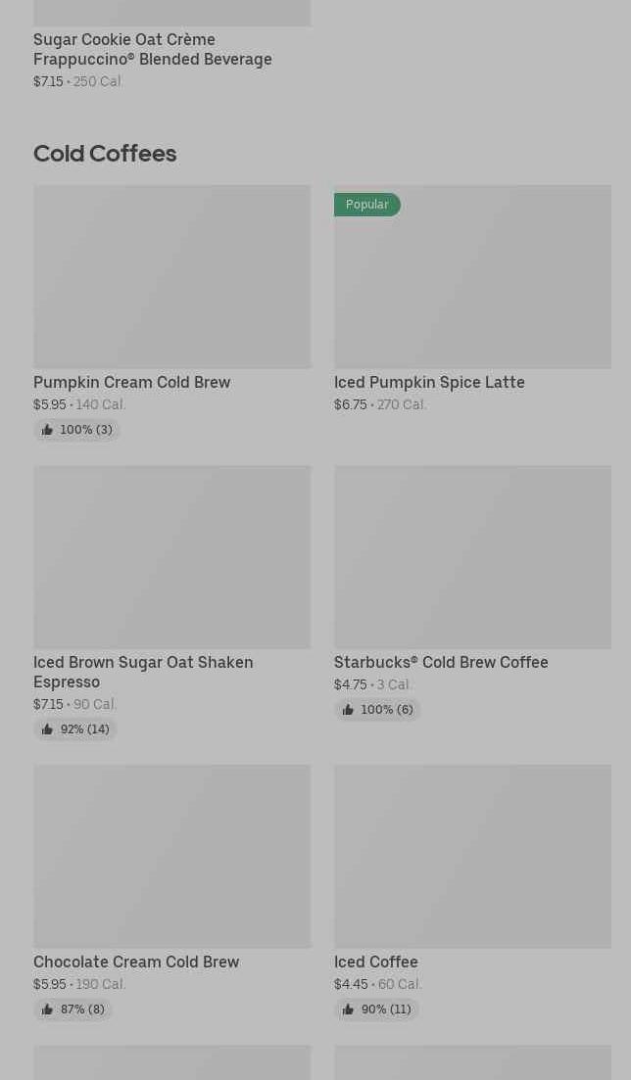Select Starbucks Cold Brew Coffee title
The width and height of the screenshot is (631, 1080).
click(441, 662)
